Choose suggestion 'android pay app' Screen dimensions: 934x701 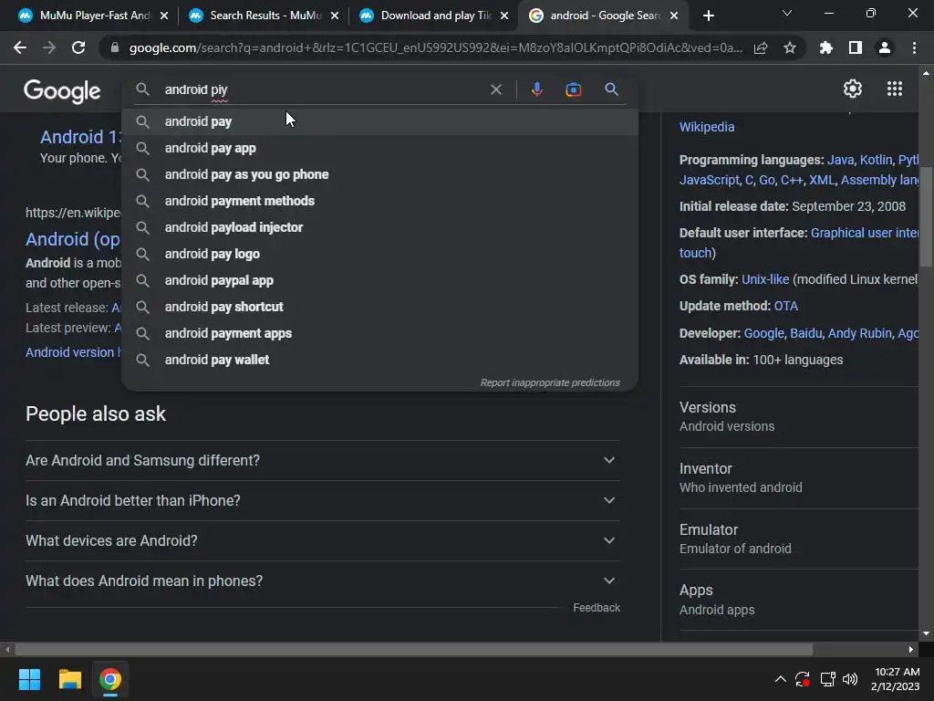[x=380, y=148]
